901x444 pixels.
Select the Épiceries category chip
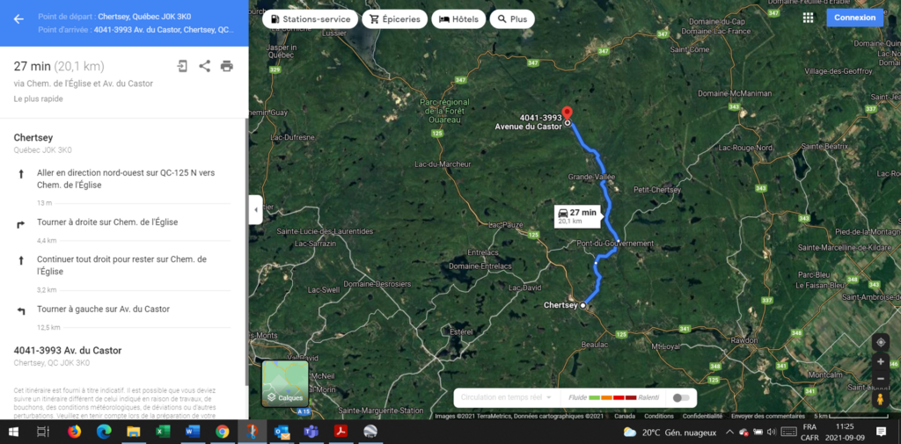click(395, 19)
